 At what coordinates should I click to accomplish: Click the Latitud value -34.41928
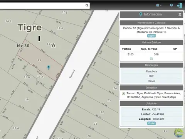pos(158,114)
